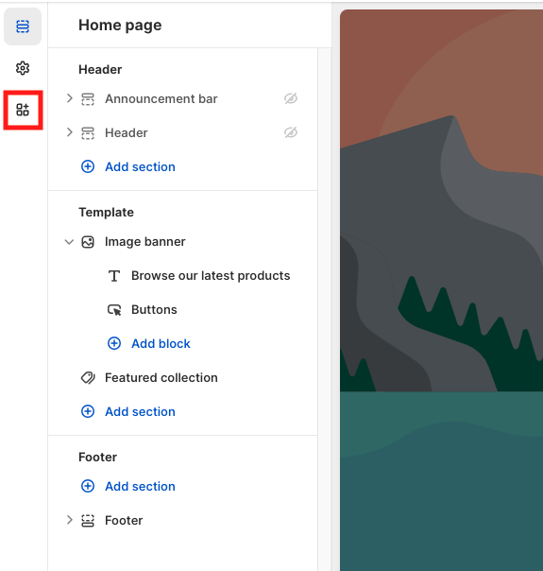Click the Footer group heading

(98, 458)
